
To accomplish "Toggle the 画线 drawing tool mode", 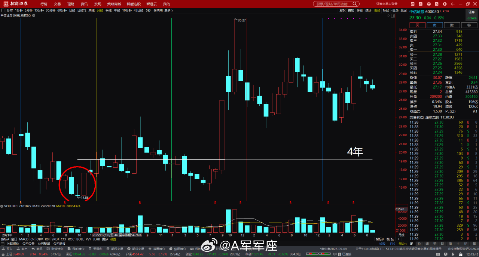I will pos(377,10).
